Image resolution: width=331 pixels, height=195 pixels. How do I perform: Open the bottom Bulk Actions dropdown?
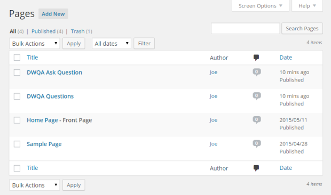tap(35, 185)
